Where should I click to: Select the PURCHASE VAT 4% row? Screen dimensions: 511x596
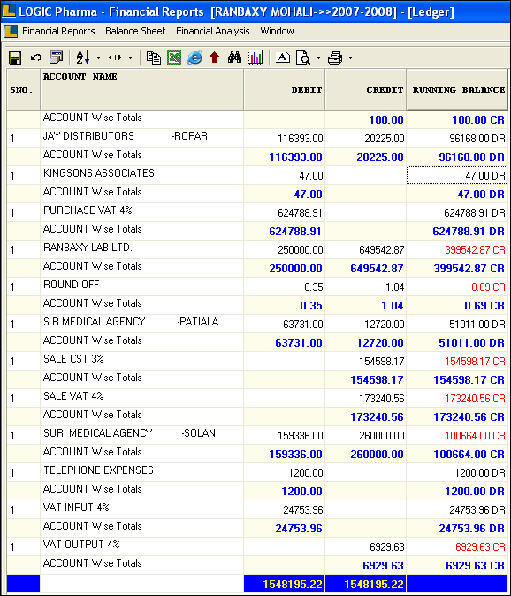pos(257,212)
